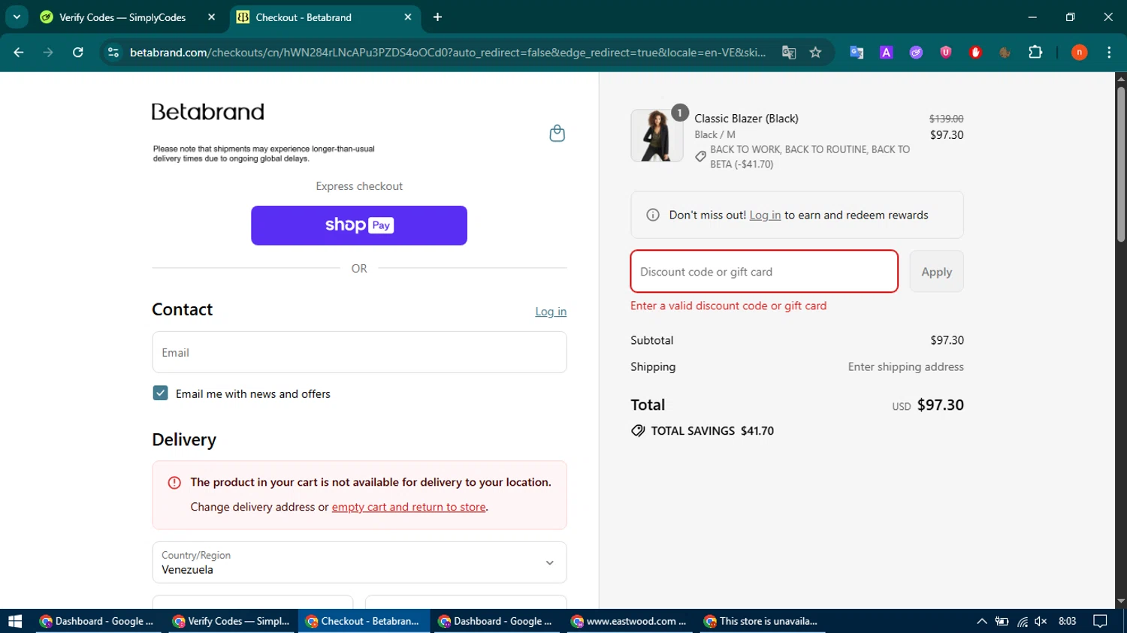Click the Betabrand logo
This screenshot has width=1127, height=633.
[x=208, y=112]
